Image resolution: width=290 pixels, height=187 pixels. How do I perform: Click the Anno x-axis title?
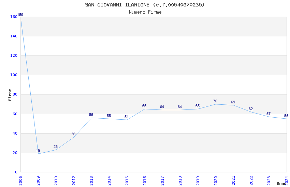tap(281, 184)
